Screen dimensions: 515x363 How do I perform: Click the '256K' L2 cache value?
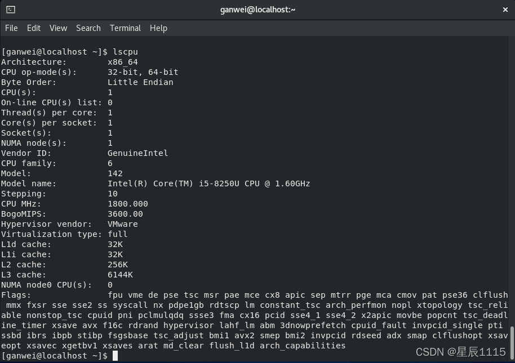pyautogui.click(x=118, y=265)
